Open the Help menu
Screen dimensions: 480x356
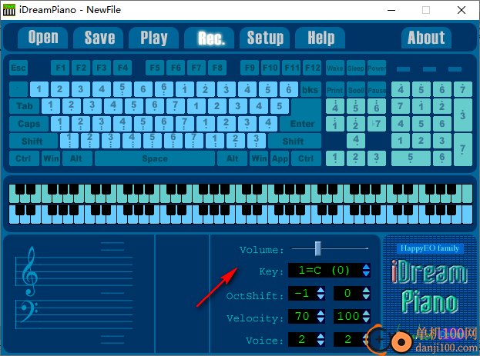pos(321,38)
